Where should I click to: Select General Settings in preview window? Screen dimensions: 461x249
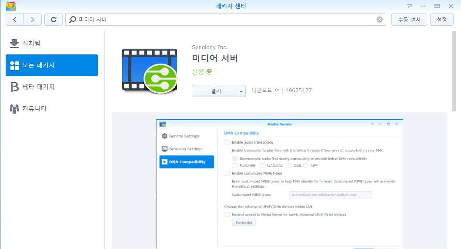(x=187, y=136)
